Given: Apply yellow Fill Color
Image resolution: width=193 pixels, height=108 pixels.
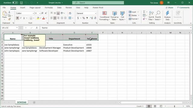Looking at the screenshot, I should 38,18.
